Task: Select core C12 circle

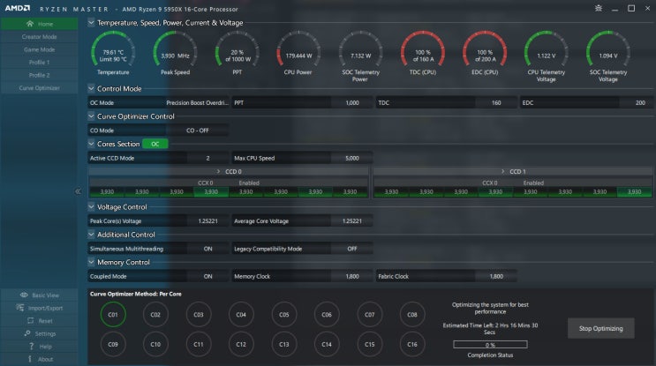Action: pos(241,344)
